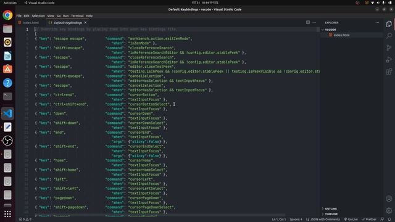Open the clock and calendar panel
This screenshot has width=395, height=222.
[205, 2]
